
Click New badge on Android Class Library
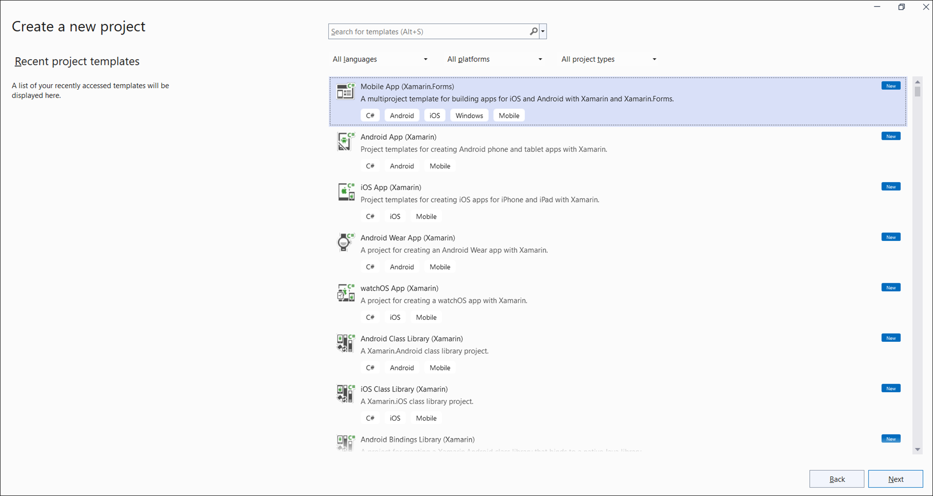[x=891, y=338]
